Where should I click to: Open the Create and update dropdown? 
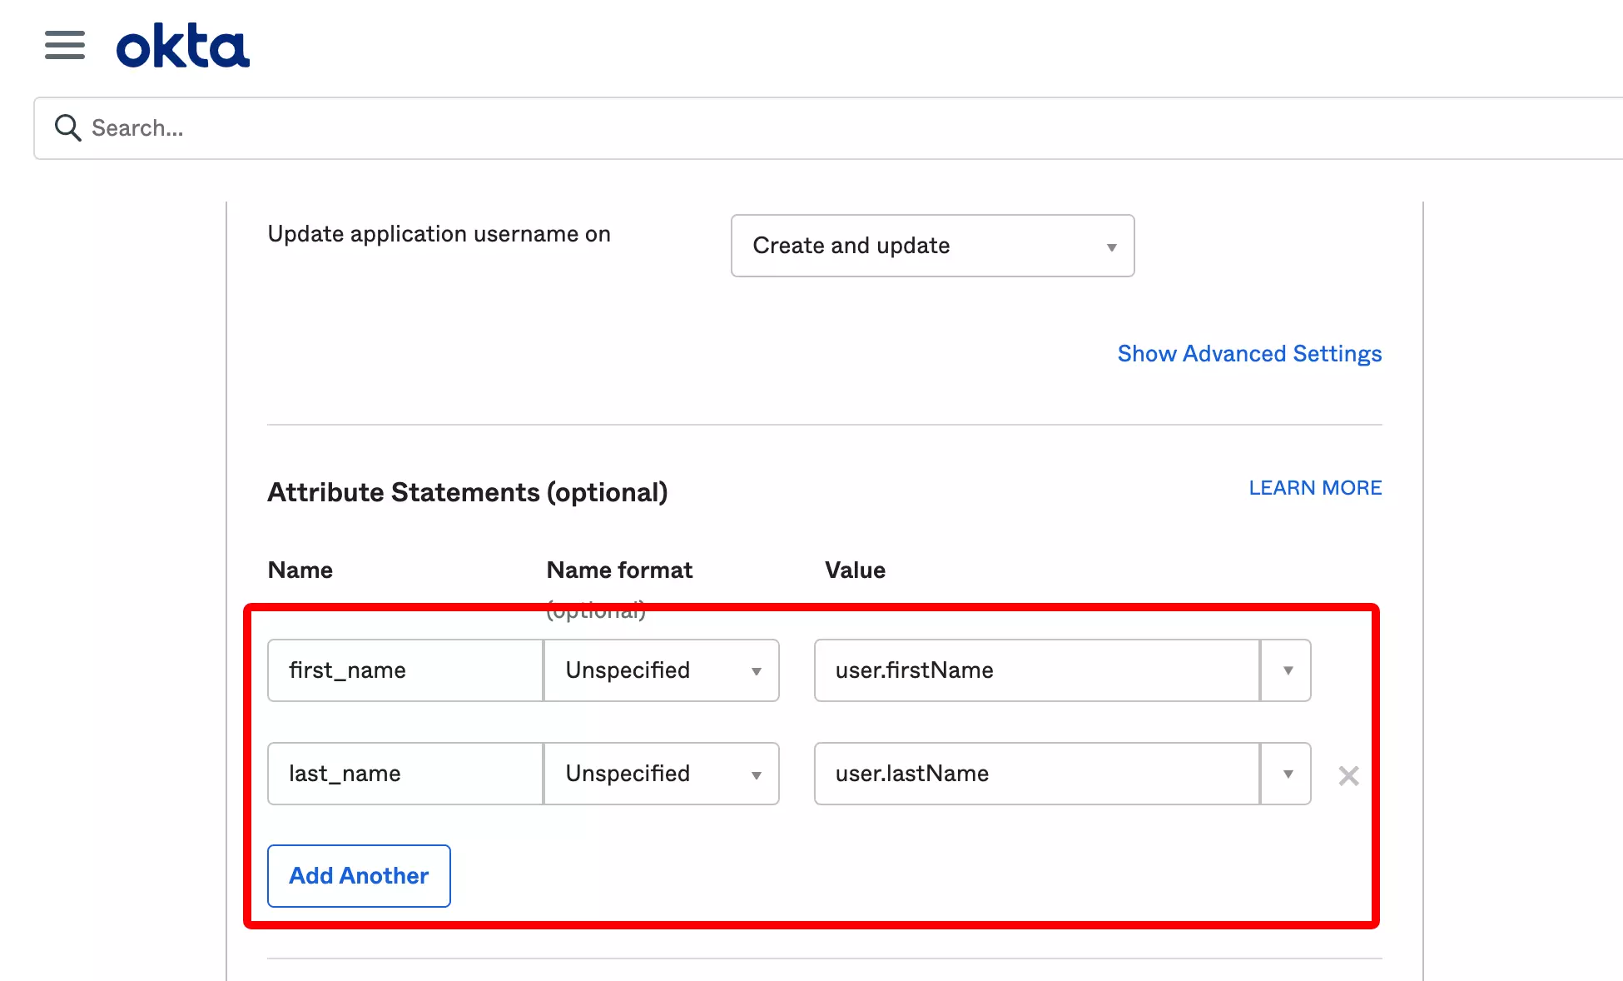coord(932,246)
